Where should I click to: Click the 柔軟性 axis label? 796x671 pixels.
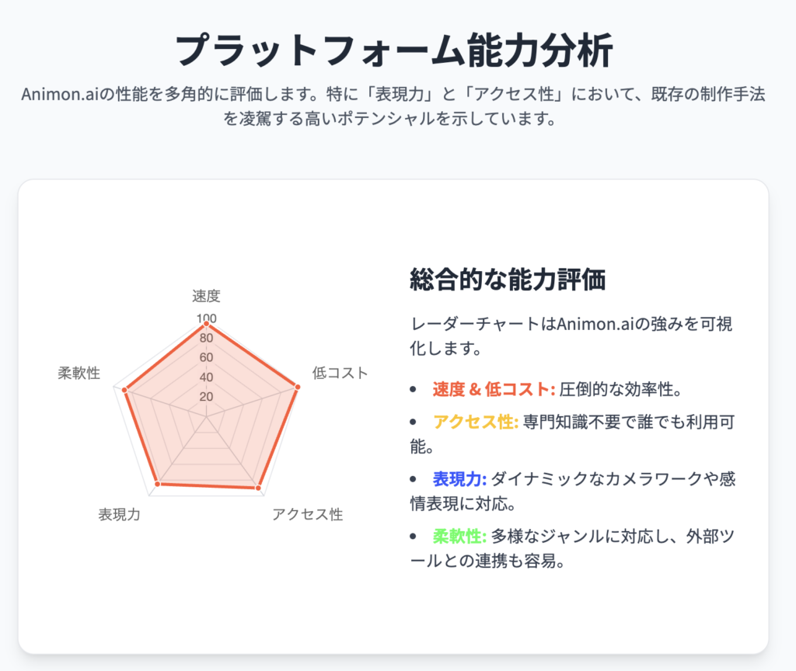pos(79,373)
